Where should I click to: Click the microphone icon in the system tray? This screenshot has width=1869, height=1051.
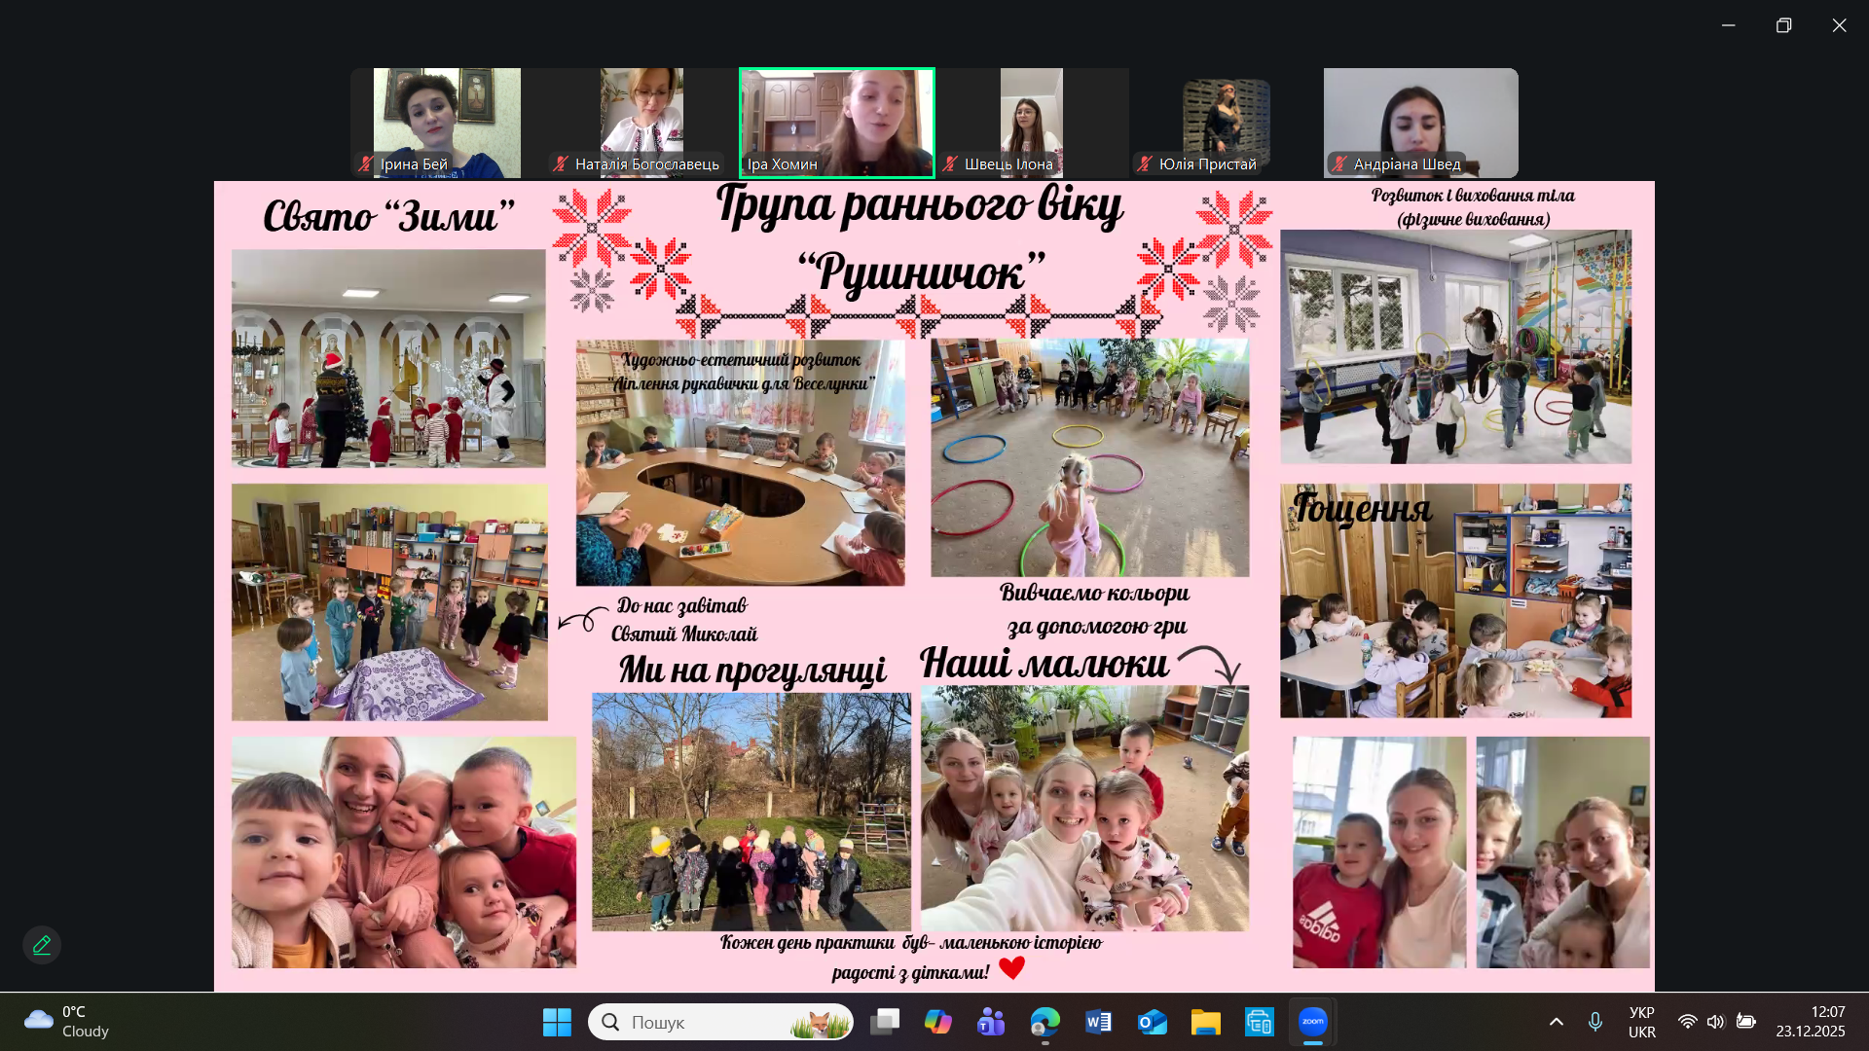1594,1022
